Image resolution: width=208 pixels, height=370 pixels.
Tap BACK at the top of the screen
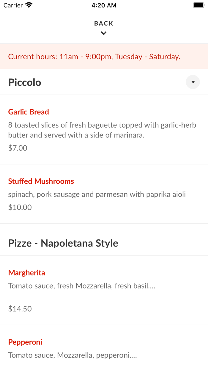(103, 23)
